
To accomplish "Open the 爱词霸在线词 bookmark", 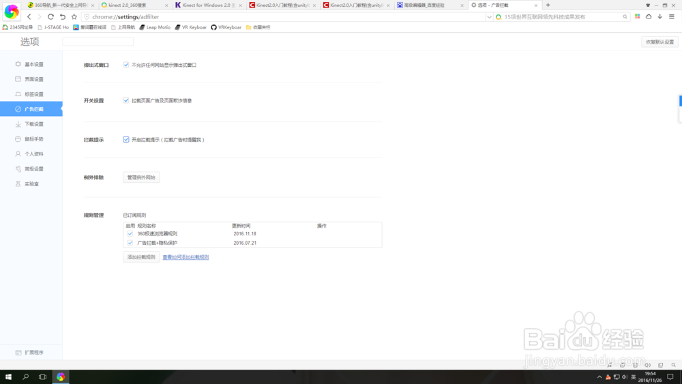I will pos(89,27).
